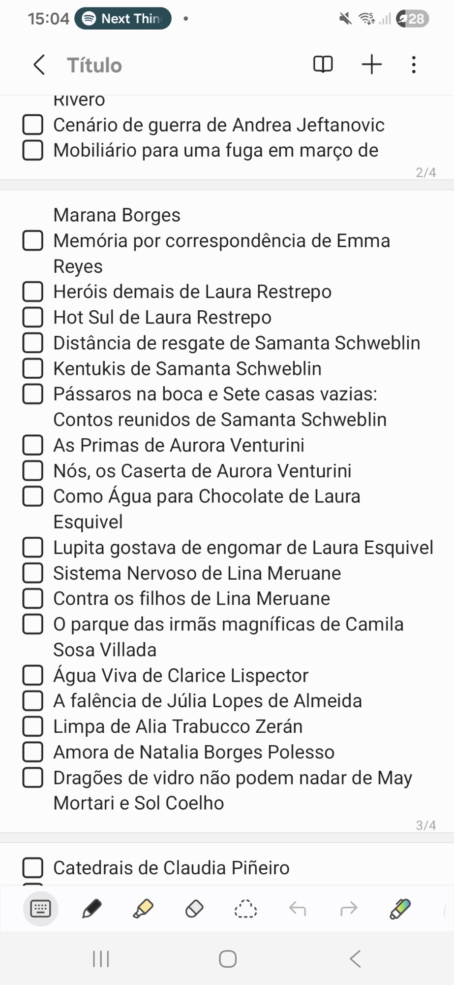Tap the Undo arrow

297,909
